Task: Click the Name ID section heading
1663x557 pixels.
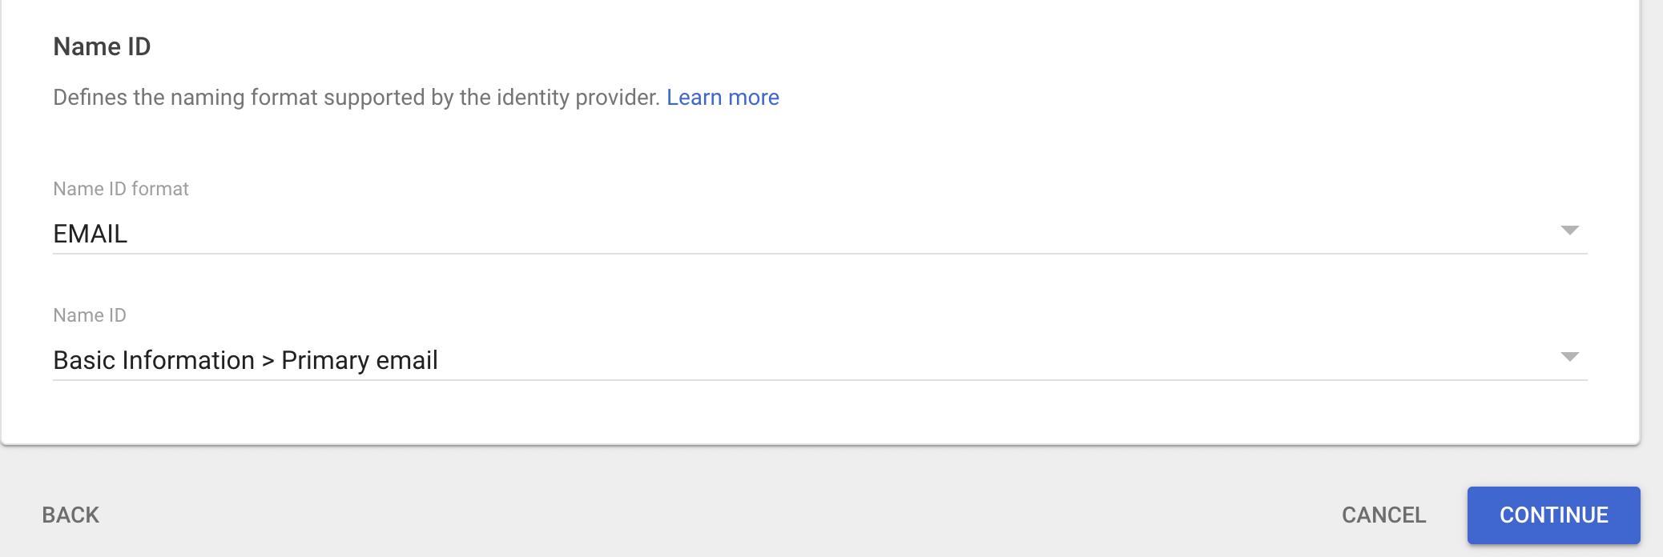Action: (x=103, y=46)
